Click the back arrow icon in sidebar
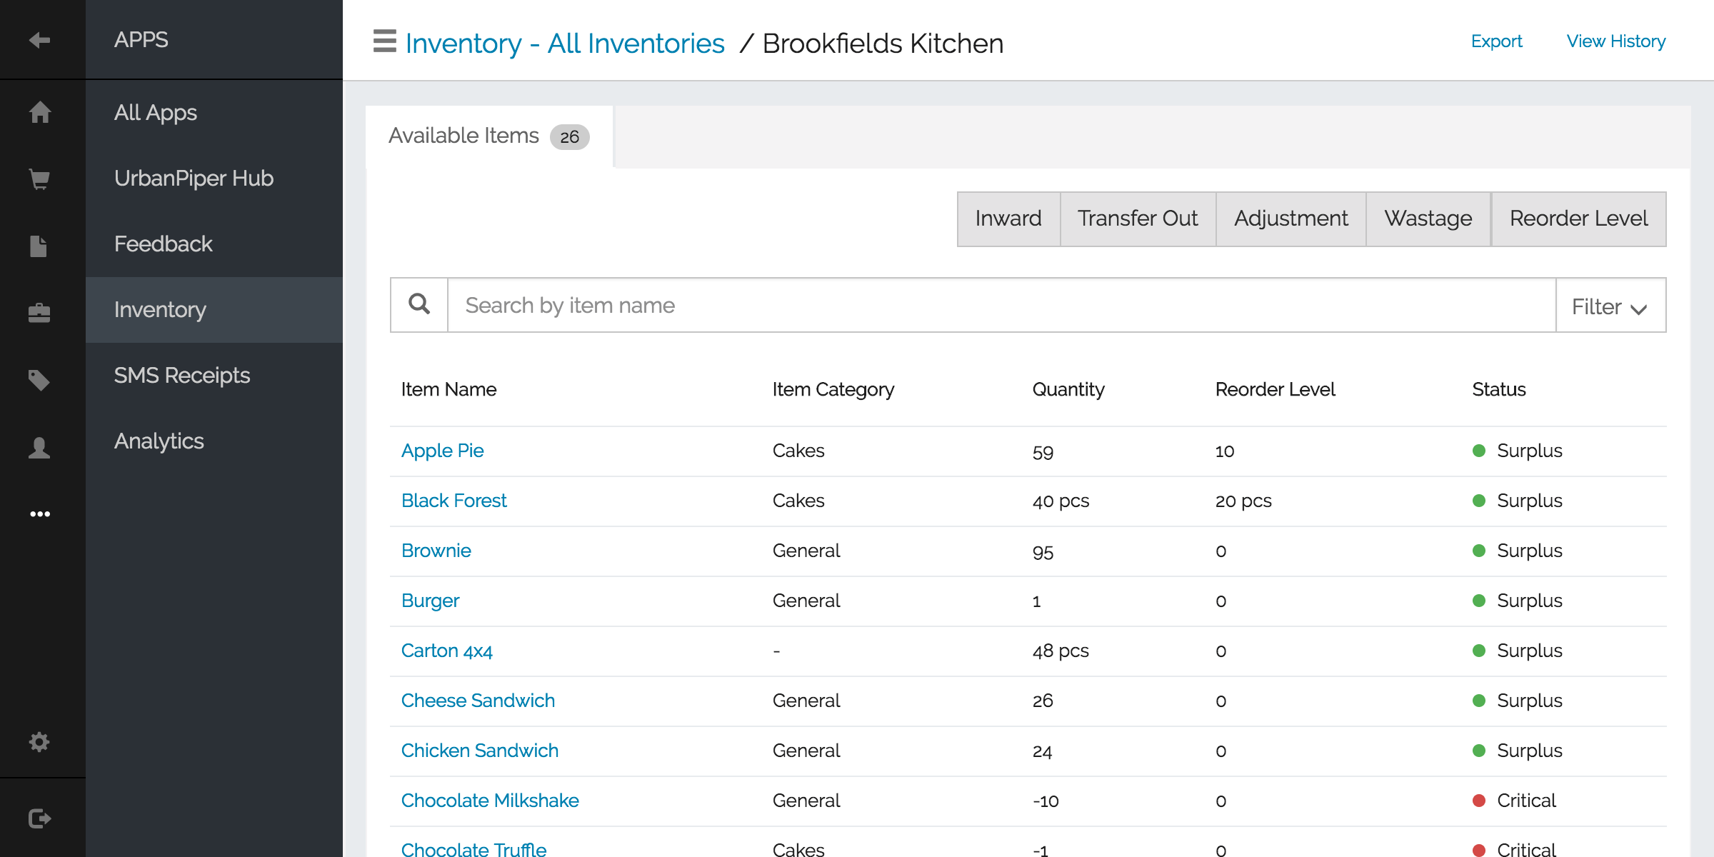Screen dimensions: 1714x857 [39, 40]
